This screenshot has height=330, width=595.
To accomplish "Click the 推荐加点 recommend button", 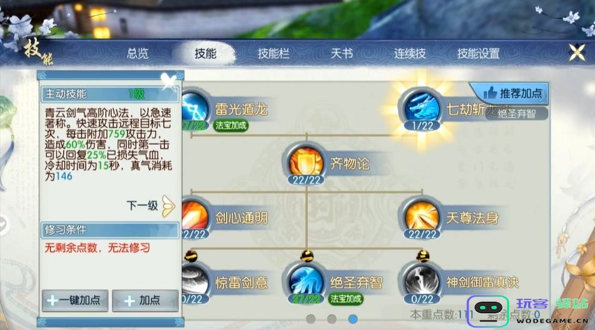I will tap(511, 93).
